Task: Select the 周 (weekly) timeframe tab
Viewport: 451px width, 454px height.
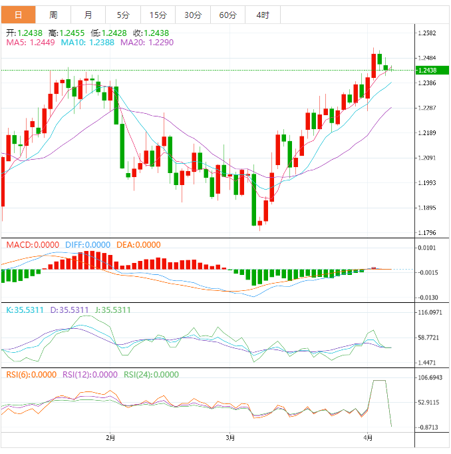Action: (53, 15)
